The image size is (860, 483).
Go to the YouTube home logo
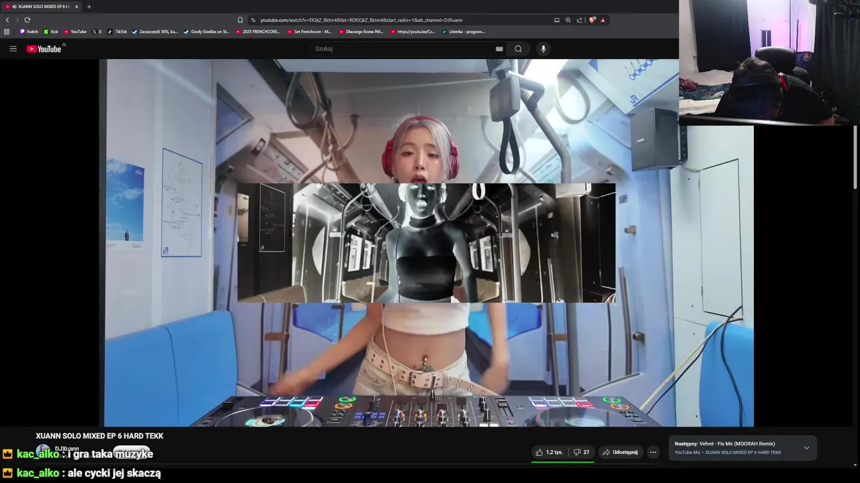click(x=44, y=48)
